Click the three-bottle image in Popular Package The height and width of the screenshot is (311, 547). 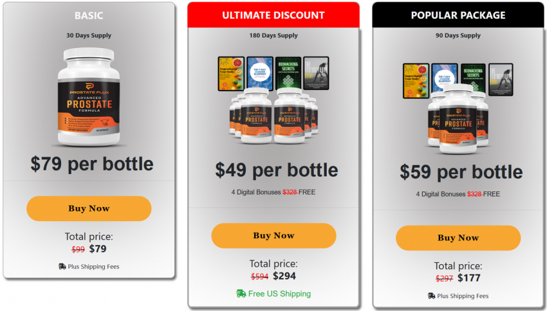458,121
